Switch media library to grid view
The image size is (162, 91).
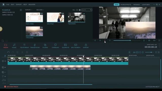coord(80,10)
